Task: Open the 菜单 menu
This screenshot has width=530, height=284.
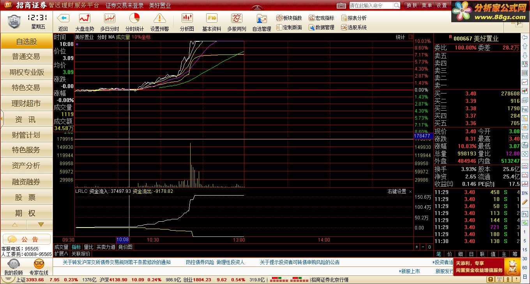Action: (427, 5)
